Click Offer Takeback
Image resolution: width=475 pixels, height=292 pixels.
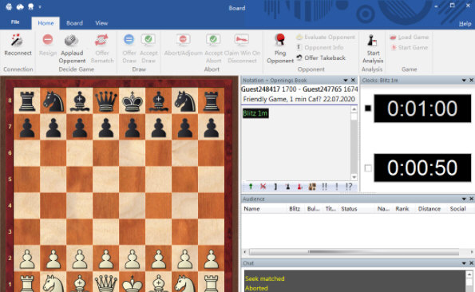(x=321, y=57)
